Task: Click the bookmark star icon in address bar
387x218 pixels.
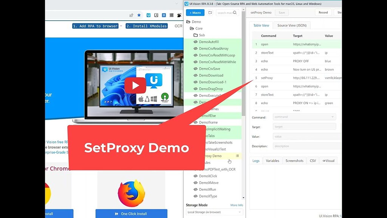Action: click(x=139, y=15)
